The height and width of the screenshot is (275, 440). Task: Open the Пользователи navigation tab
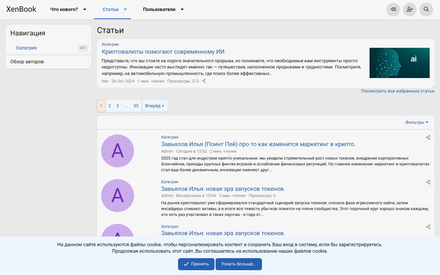(x=159, y=10)
